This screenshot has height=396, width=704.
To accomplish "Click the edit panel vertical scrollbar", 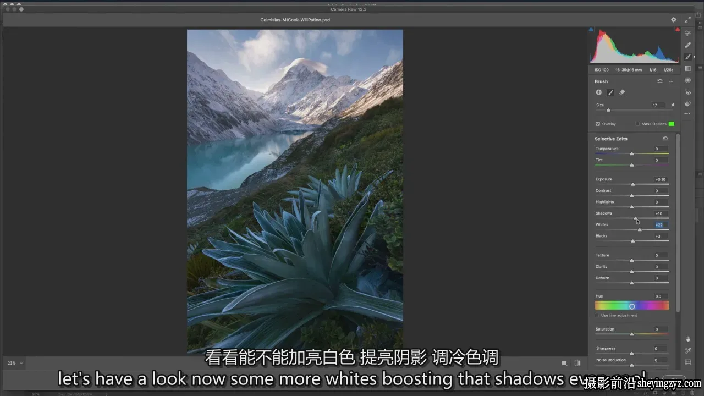I will pos(678,223).
